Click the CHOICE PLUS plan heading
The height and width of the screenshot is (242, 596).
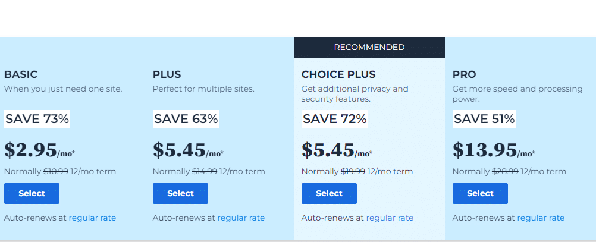(338, 74)
